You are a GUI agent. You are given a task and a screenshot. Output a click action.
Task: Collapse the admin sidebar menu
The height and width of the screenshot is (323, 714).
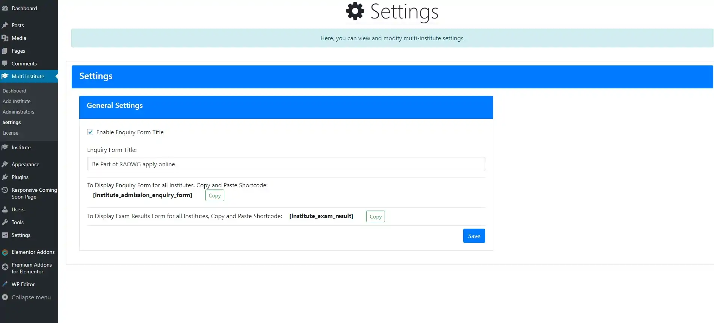[29, 297]
